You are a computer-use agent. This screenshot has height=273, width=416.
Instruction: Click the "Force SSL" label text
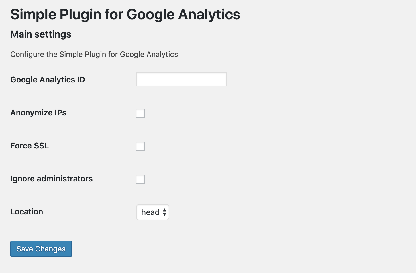tap(29, 146)
